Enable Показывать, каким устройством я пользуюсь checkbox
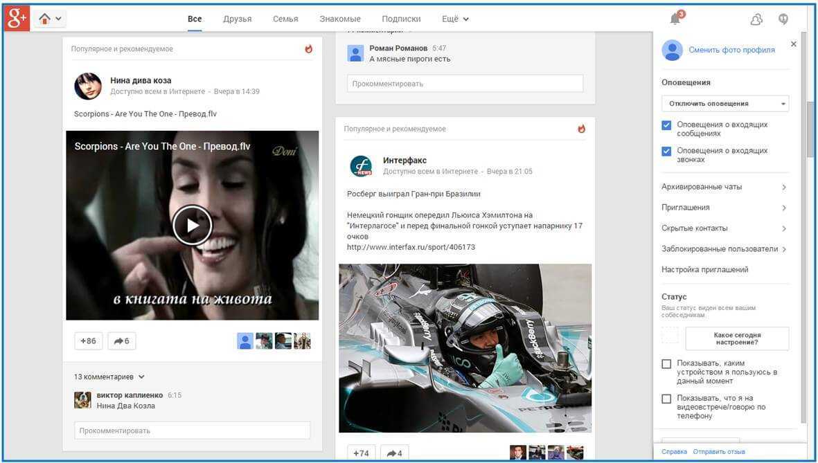This screenshot has height=463, width=818. pyautogui.click(x=666, y=364)
